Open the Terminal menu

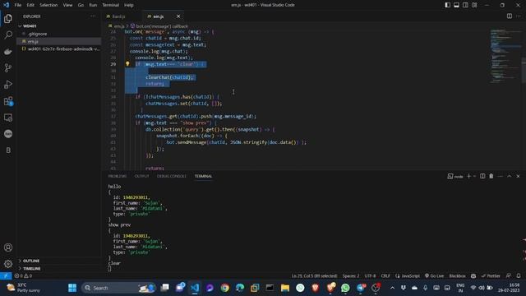pos(111,5)
